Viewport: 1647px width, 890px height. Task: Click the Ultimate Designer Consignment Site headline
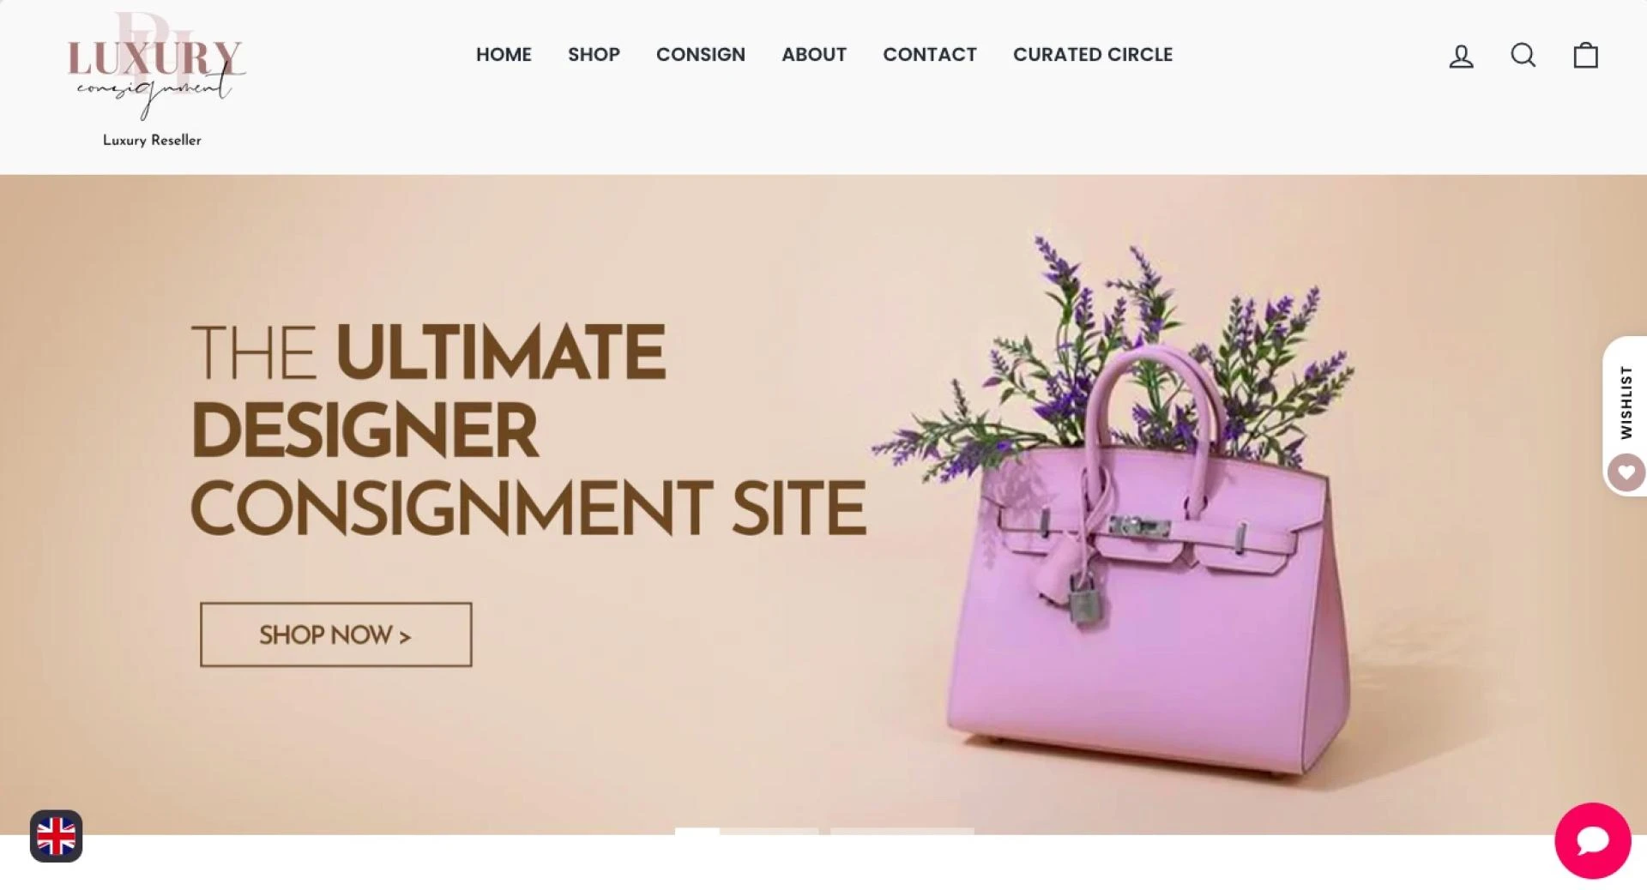click(x=528, y=430)
